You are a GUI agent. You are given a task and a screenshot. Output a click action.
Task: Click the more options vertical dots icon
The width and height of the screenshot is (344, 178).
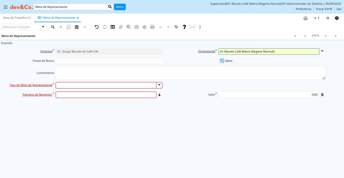[x=200, y=27]
